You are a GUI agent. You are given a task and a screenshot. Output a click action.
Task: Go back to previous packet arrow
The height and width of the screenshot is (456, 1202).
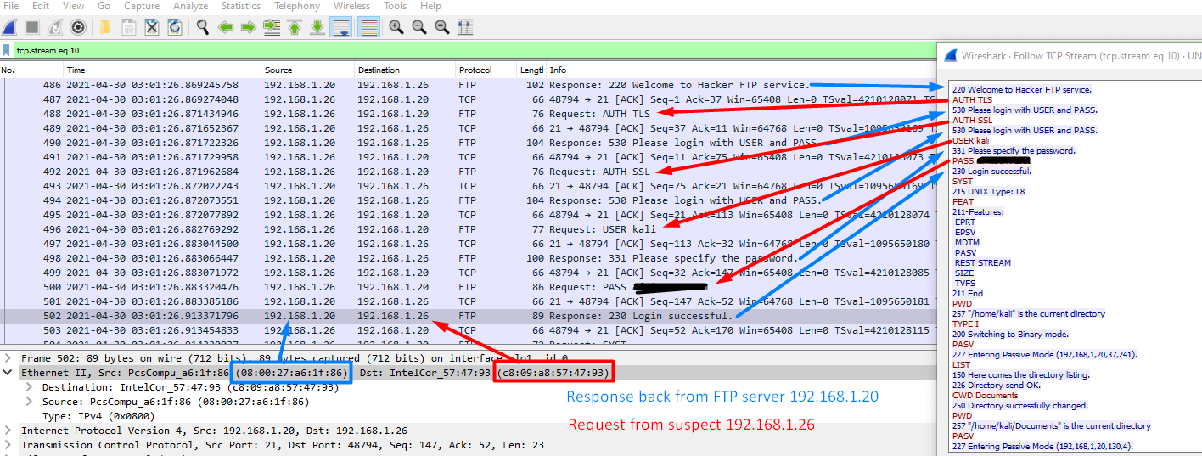click(x=226, y=27)
